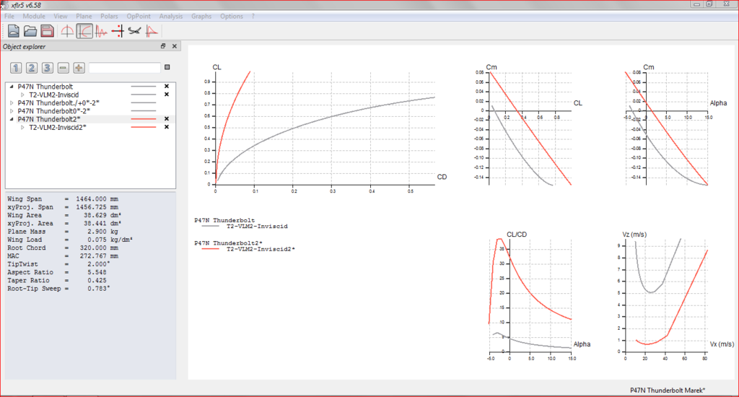
Task: Open the Polars menu
Action: [x=110, y=16]
